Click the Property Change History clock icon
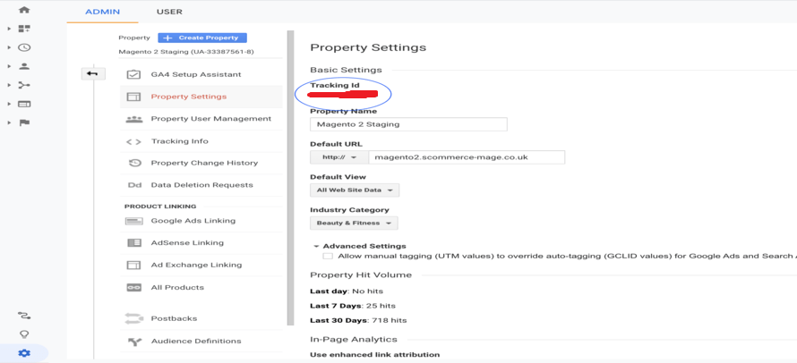The height and width of the screenshot is (363, 797). (134, 163)
